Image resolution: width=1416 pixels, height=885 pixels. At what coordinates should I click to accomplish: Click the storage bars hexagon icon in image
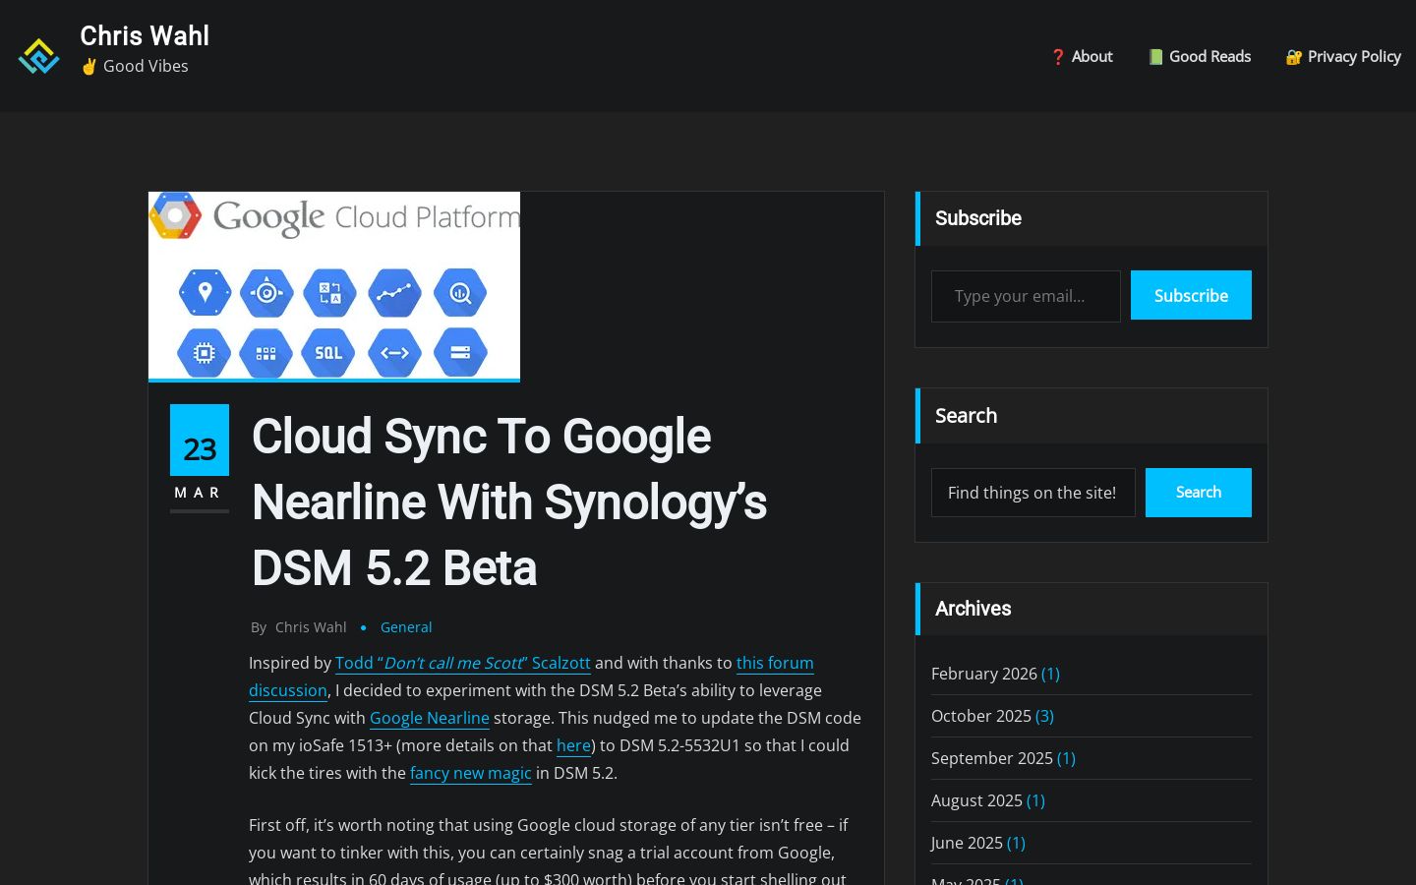460,352
